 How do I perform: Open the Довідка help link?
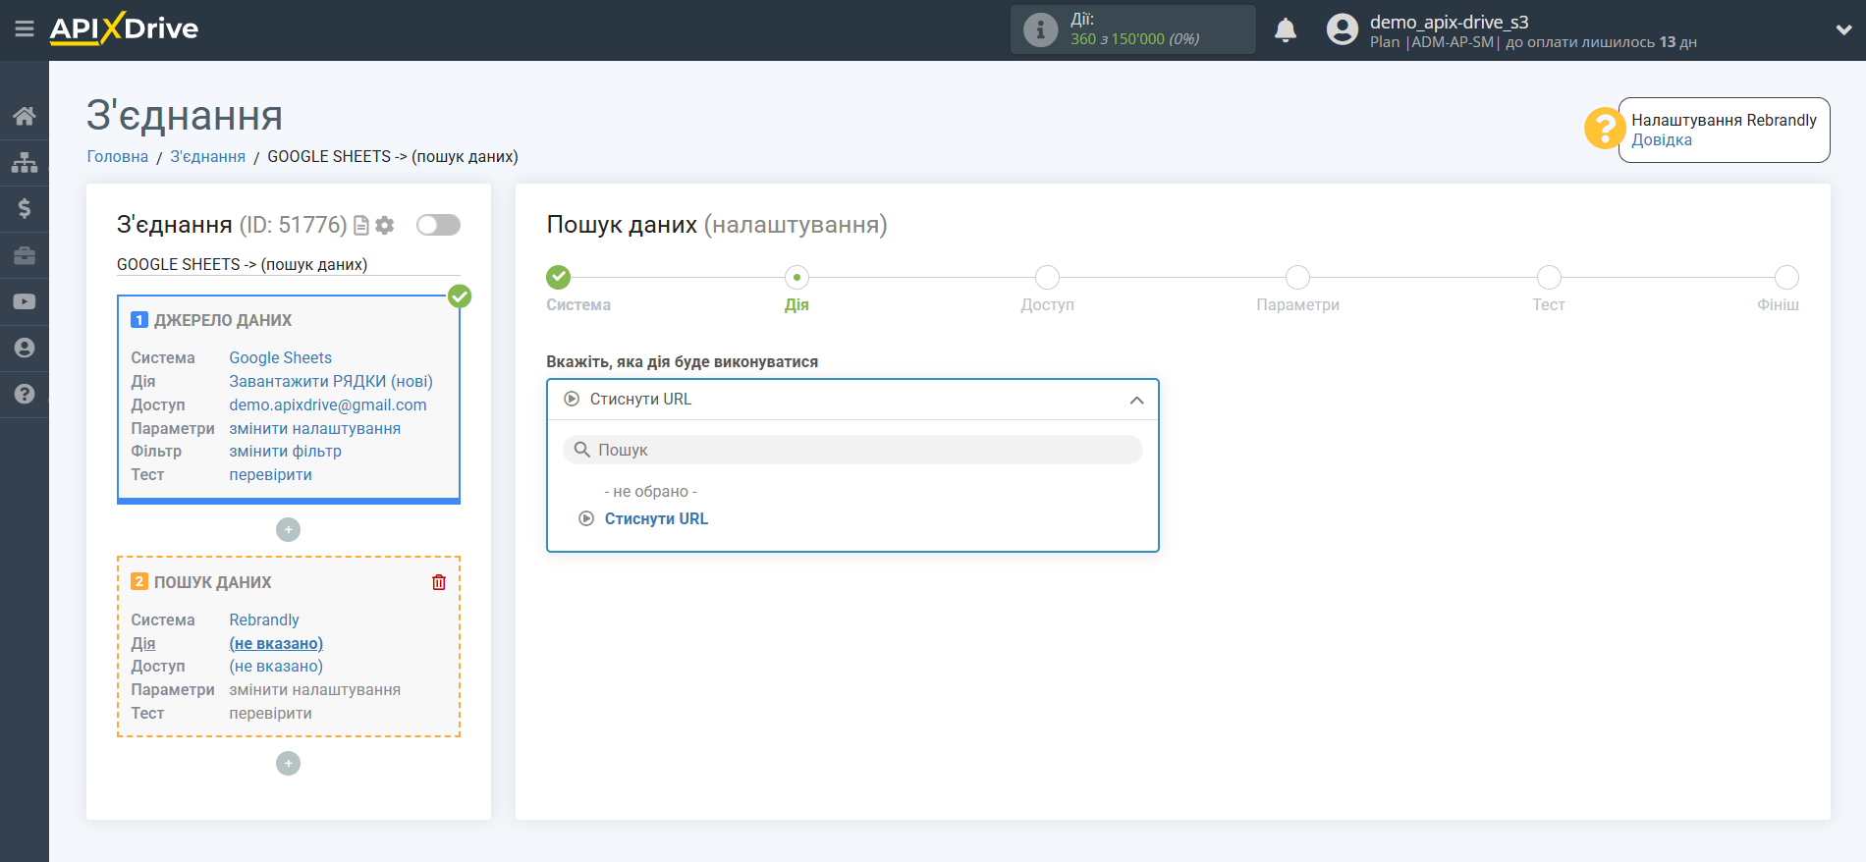(1662, 140)
